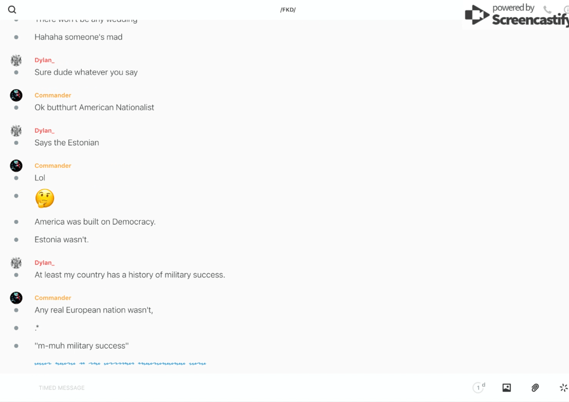Viewport: 569px width, 402px height.
Task: Select the "America was built on Democracy." message
Action: 95,222
